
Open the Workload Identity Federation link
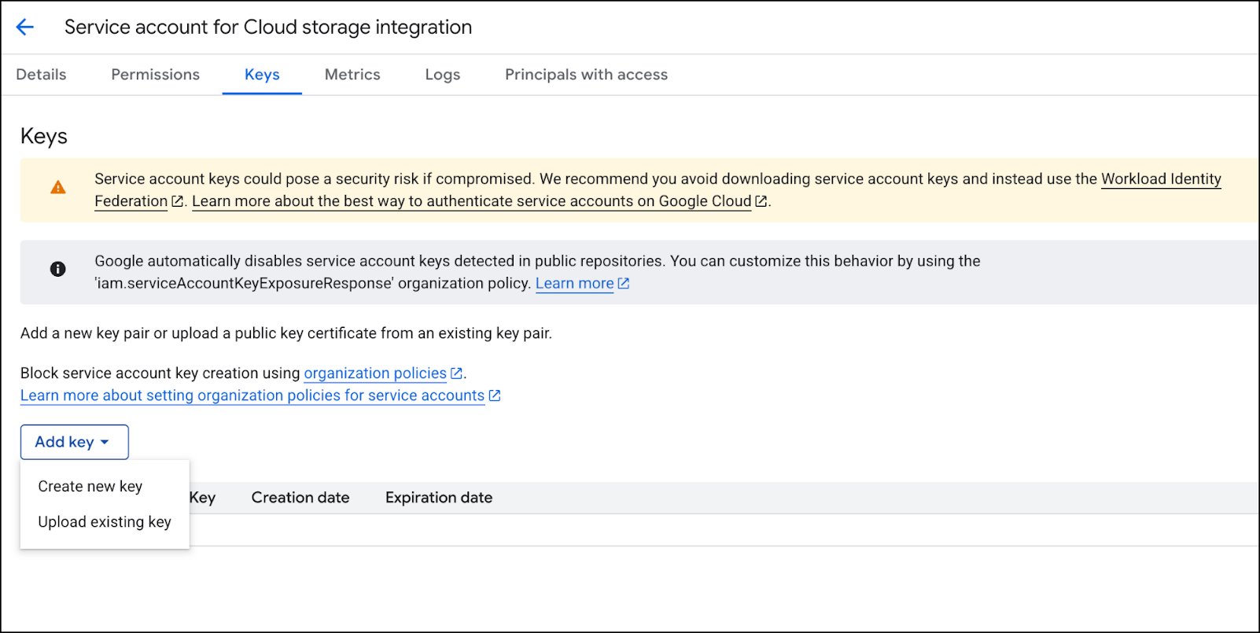[x=1160, y=179]
